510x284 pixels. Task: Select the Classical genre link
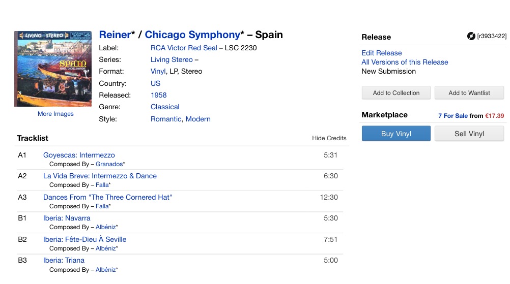pyautogui.click(x=165, y=107)
